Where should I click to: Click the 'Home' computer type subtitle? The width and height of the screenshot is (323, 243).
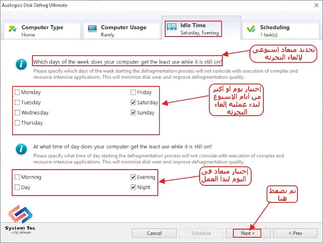[x=28, y=35]
